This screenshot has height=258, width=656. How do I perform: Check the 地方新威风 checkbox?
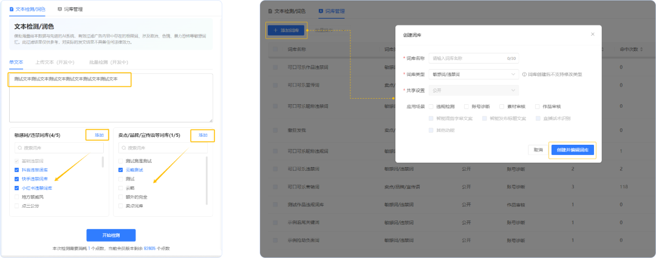pos(17,197)
